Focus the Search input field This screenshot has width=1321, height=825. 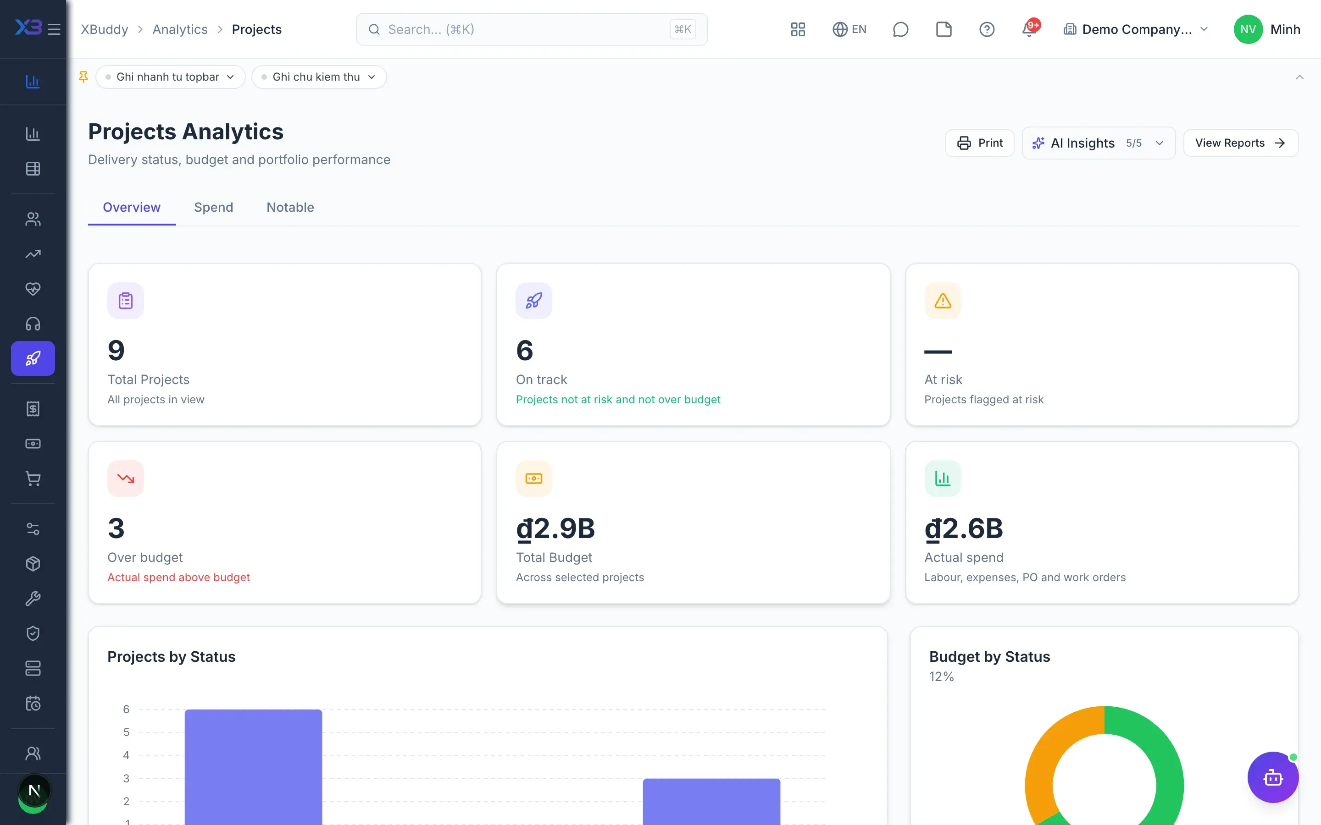(532, 29)
